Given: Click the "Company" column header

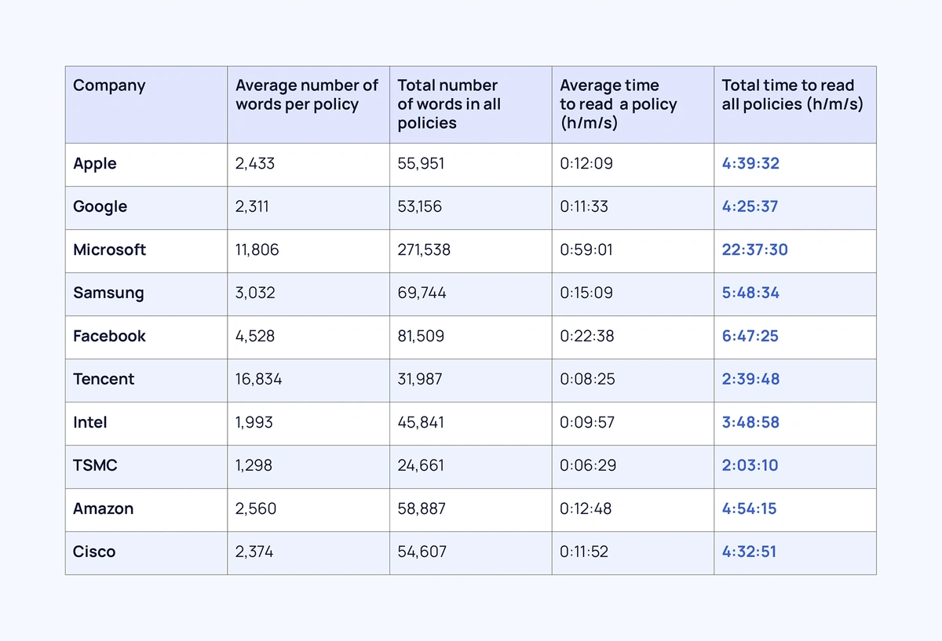Looking at the screenshot, I should tap(109, 86).
